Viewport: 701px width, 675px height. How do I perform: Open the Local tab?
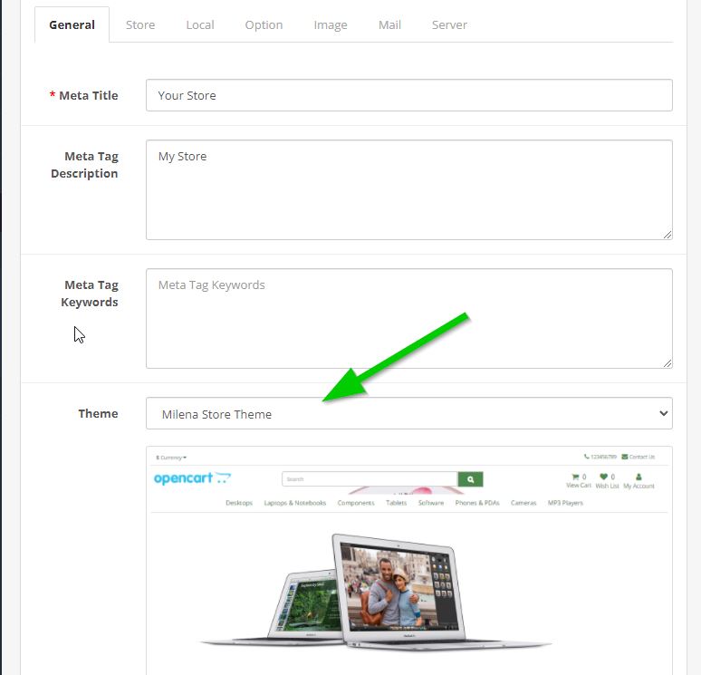200,24
